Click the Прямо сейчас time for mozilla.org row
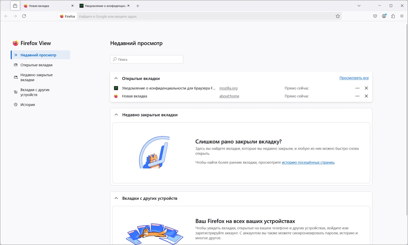The height and width of the screenshot is (245, 408). pyautogui.click(x=297, y=88)
